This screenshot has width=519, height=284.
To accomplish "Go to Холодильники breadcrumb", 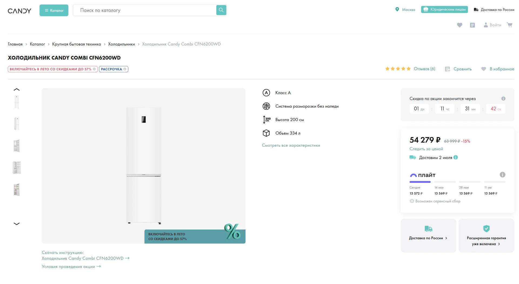I will tap(121, 44).
